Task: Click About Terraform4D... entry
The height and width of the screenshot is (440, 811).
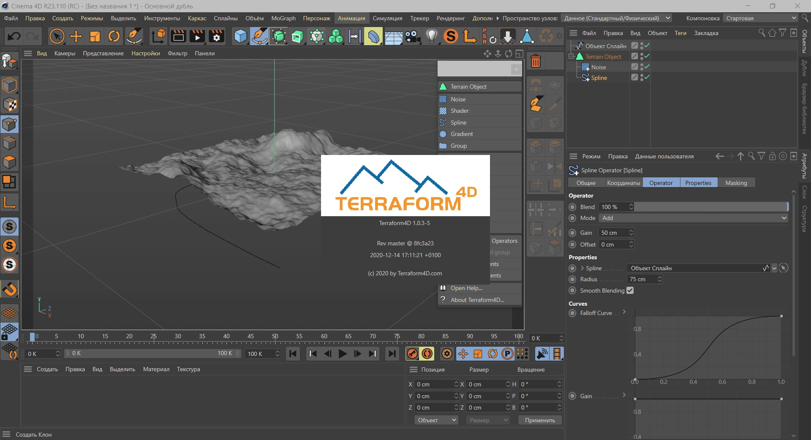Action: [480, 300]
